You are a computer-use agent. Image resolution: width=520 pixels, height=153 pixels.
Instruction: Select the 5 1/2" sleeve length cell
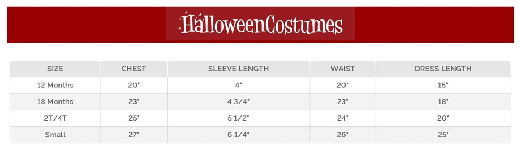click(x=238, y=118)
